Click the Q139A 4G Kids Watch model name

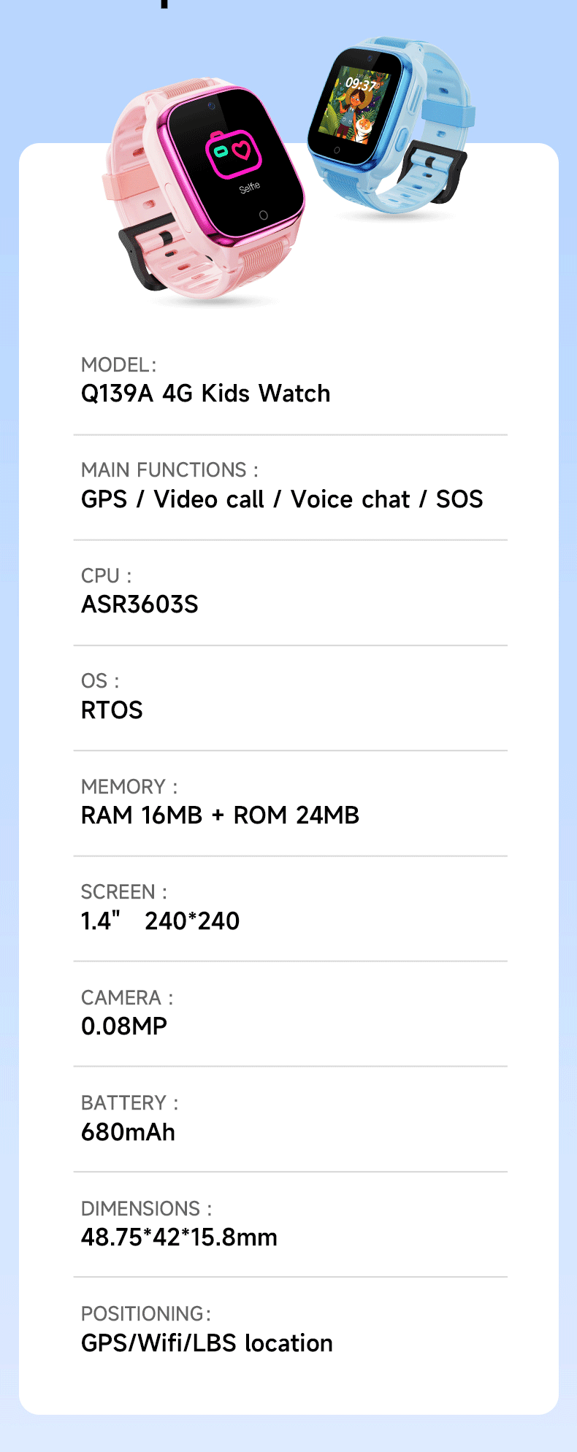click(x=205, y=393)
